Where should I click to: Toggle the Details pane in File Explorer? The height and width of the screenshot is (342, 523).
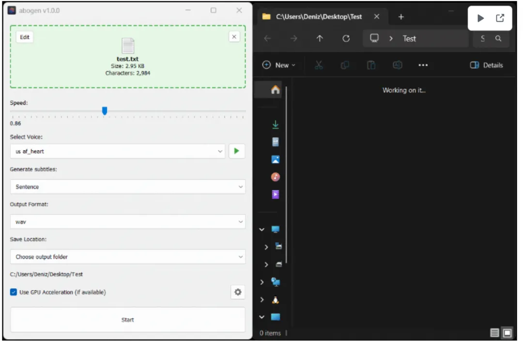tap(486, 65)
